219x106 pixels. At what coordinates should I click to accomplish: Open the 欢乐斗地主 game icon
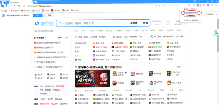pyautogui.click(x=169, y=83)
